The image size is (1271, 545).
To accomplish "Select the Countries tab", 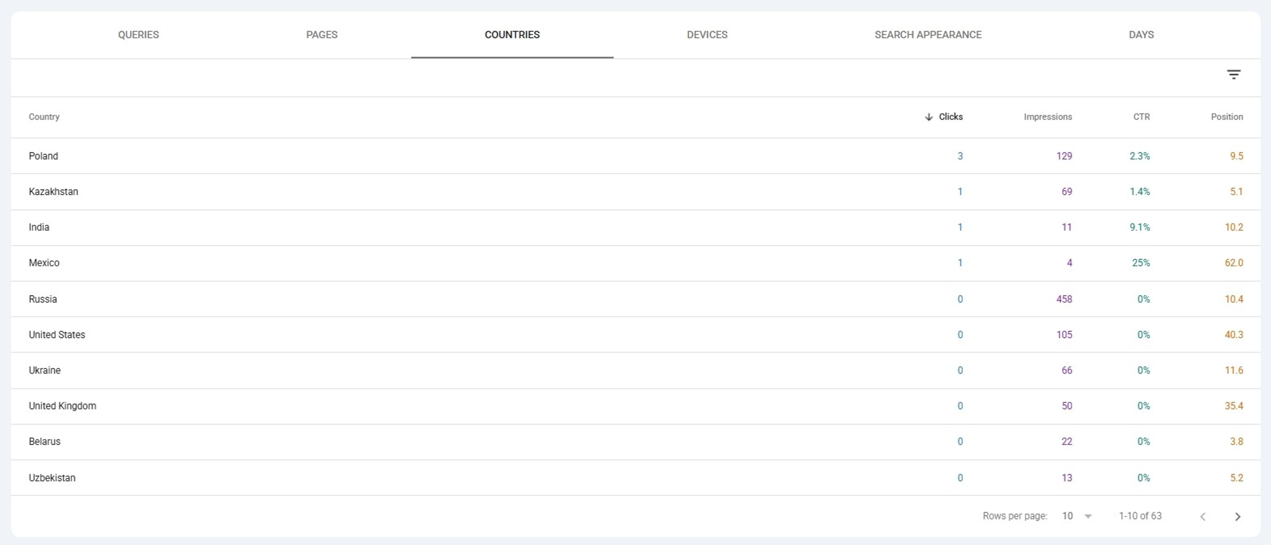I will click(512, 34).
